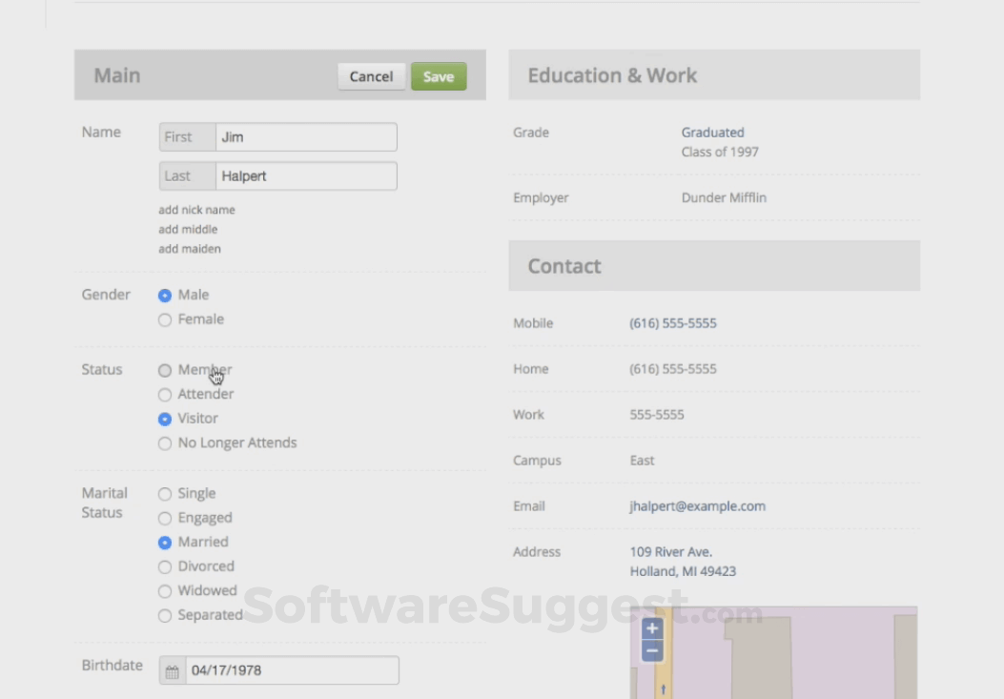The height and width of the screenshot is (699, 1004).
Task: Zoom in on the address map
Action: [650, 628]
